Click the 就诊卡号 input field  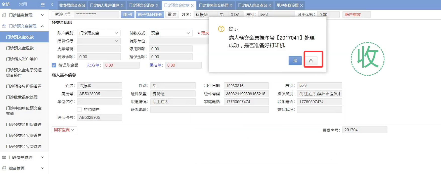[x=97, y=15]
